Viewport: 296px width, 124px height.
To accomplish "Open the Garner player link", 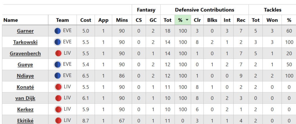I will [x=25, y=31].
